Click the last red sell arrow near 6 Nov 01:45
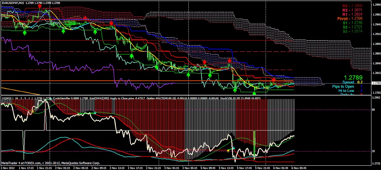381x170 pixels. click(274, 79)
